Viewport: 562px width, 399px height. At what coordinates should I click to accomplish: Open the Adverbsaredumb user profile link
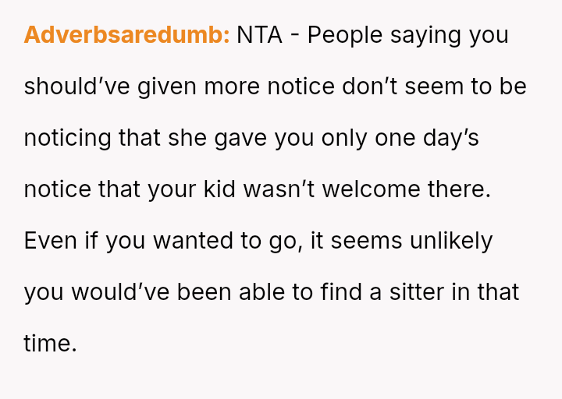126,36
